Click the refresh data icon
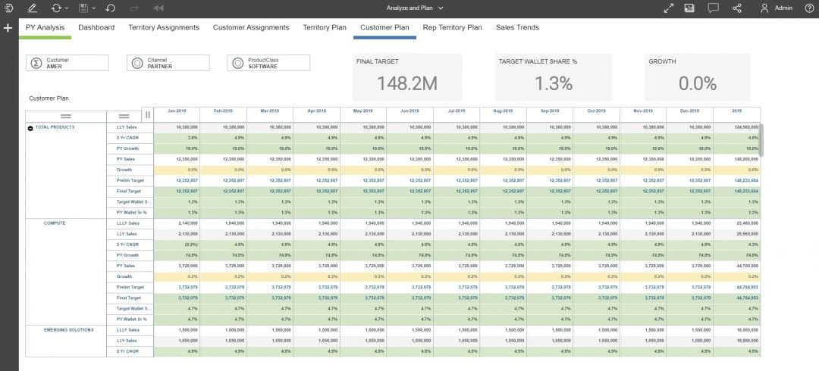The image size is (819, 371). 56,8
